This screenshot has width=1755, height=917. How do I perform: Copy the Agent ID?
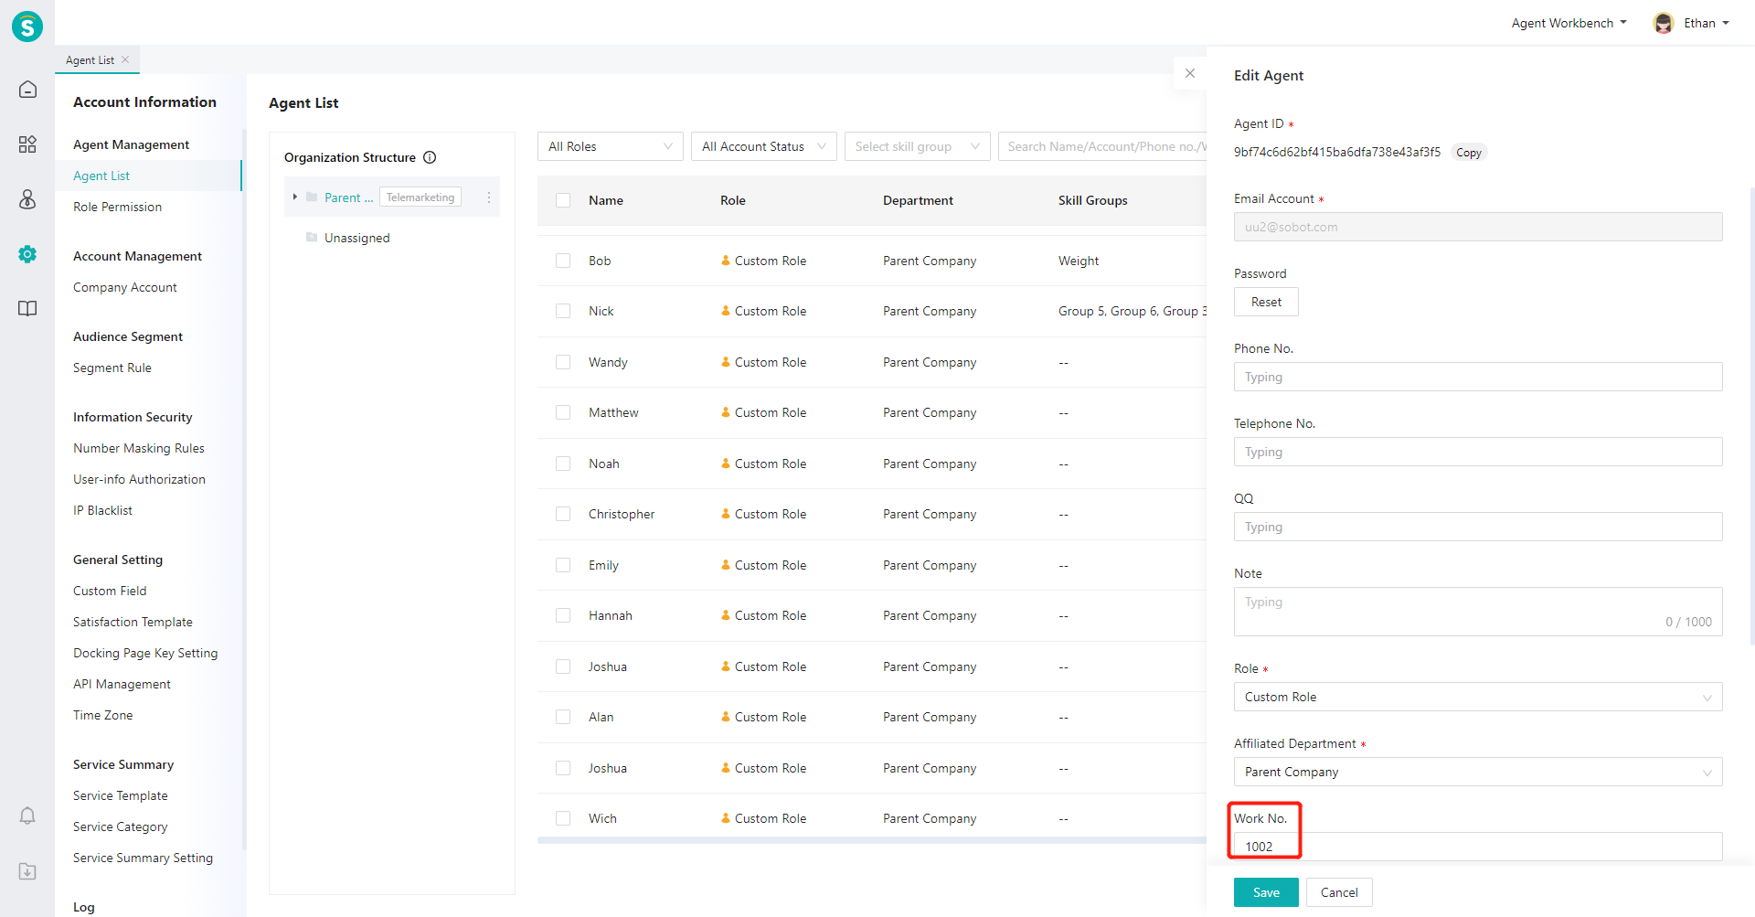[1469, 153]
